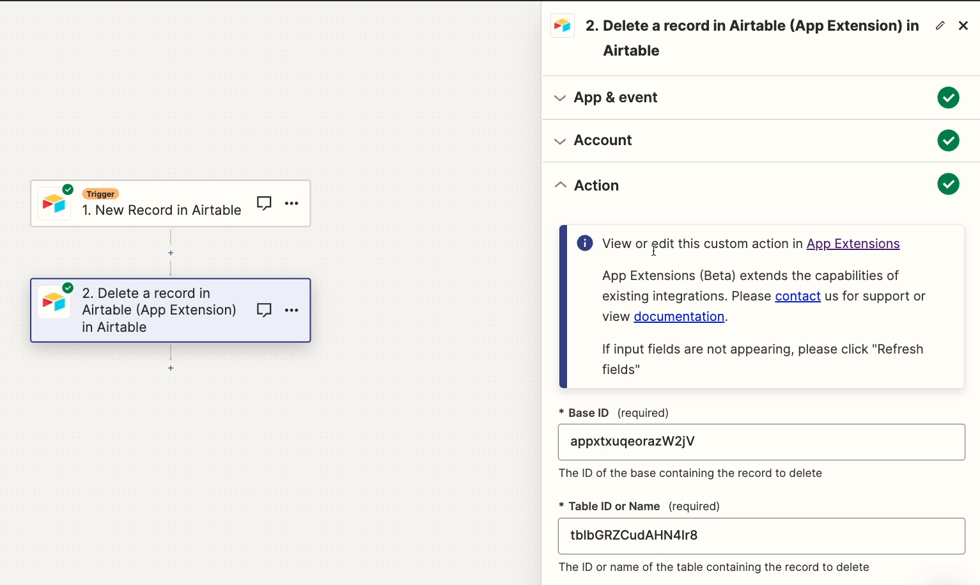Image resolution: width=980 pixels, height=585 pixels.
Task: Click text 'The ID of the base containing the record to delete'
Action: tap(690, 473)
